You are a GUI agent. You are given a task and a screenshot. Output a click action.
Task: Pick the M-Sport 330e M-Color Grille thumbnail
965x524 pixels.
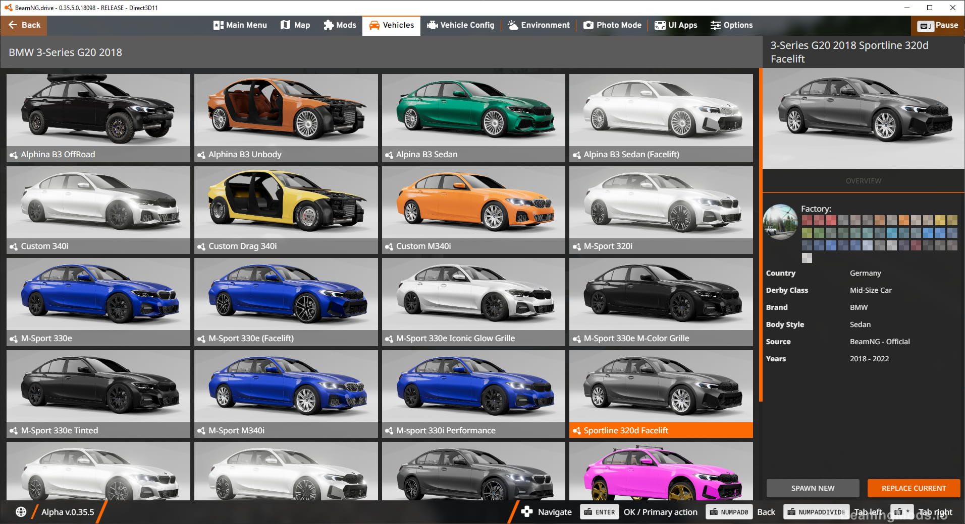coord(661,294)
